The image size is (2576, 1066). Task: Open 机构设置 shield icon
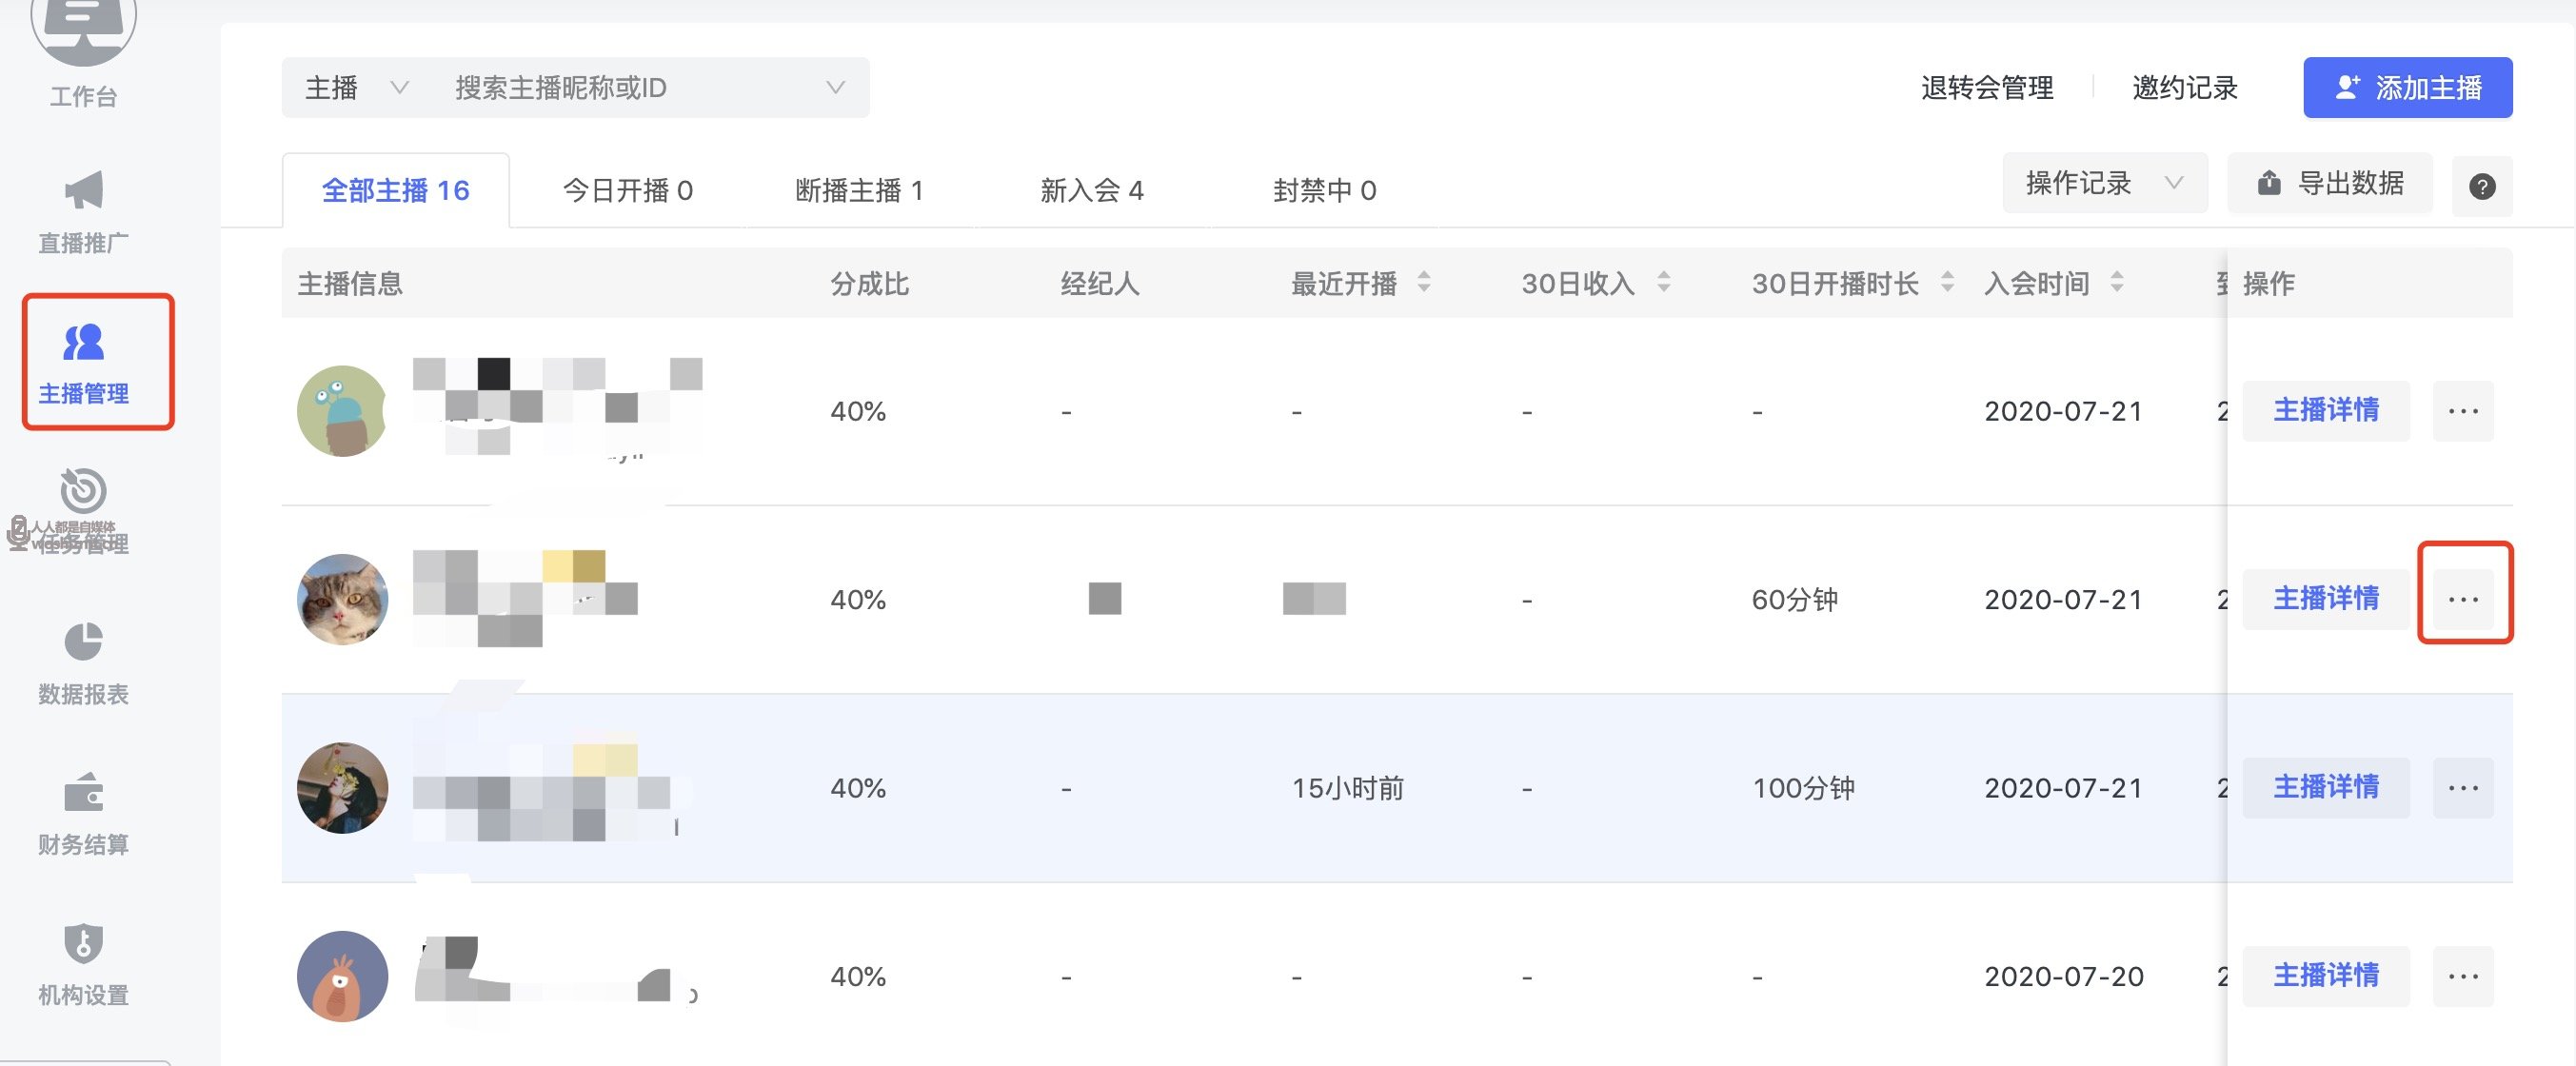click(x=83, y=943)
